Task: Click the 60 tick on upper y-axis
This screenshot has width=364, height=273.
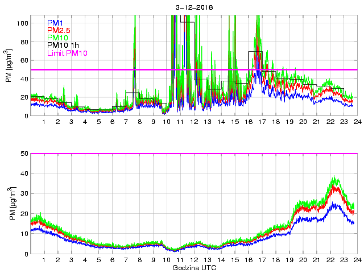Action: coord(24,60)
